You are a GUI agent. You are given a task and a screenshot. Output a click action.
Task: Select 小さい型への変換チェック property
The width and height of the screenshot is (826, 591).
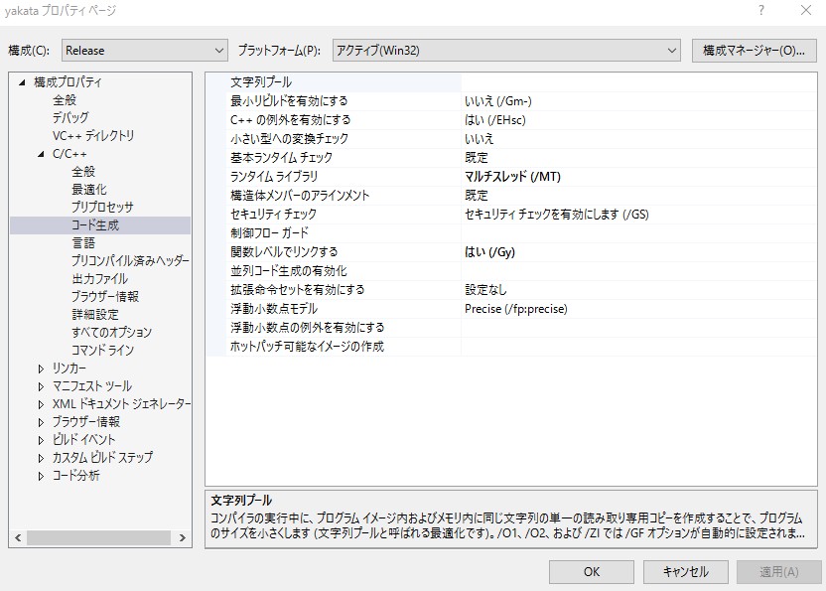click(x=289, y=139)
